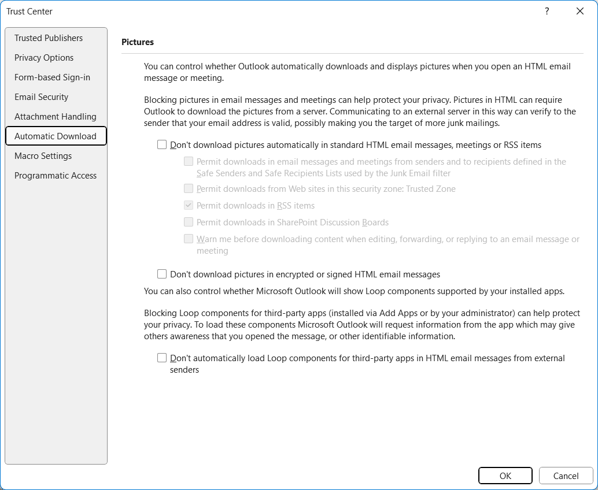Close the Trust Center window
Screen dimensions: 598x490
pyautogui.click(x=580, y=11)
